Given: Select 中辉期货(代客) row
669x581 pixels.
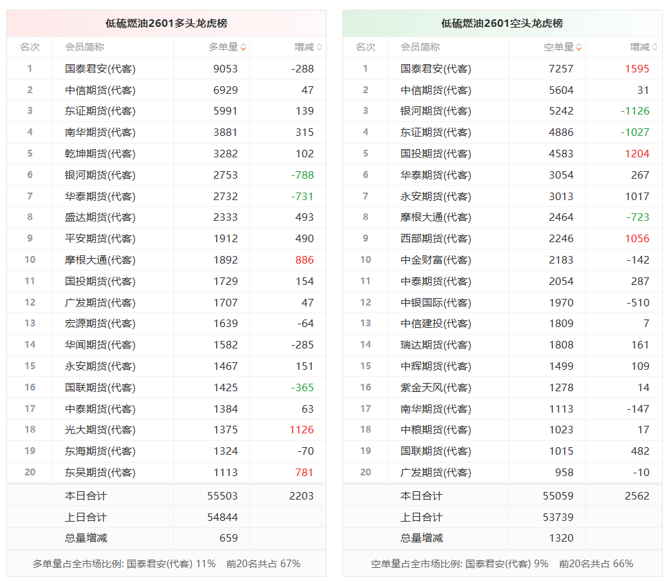Looking at the screenshot, I should coord(502,366).
